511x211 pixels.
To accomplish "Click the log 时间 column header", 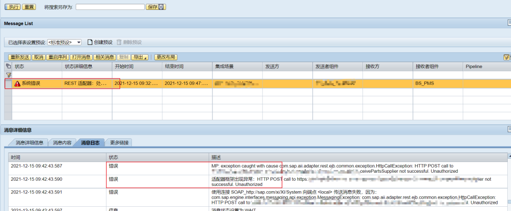I will tap(57, 157).
